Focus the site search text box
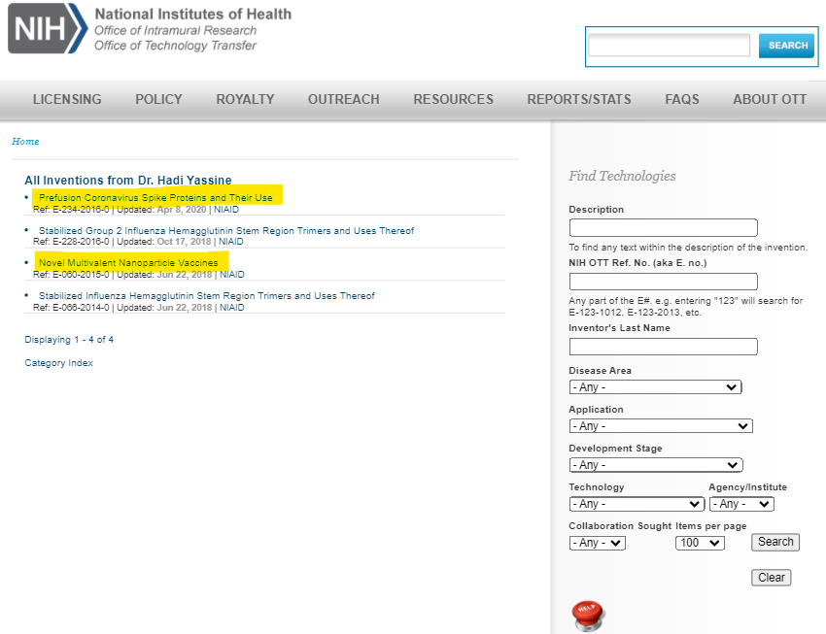This screenshot has width=826, height=634. (x=669, y=46)
